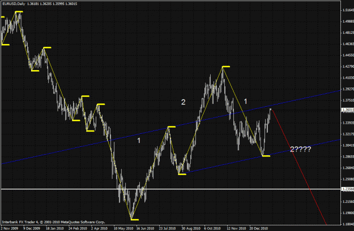Viewport: 354px width, 231px height.
Task: Click the 2 Apr 2010 date label
Action: click(99, 228)
